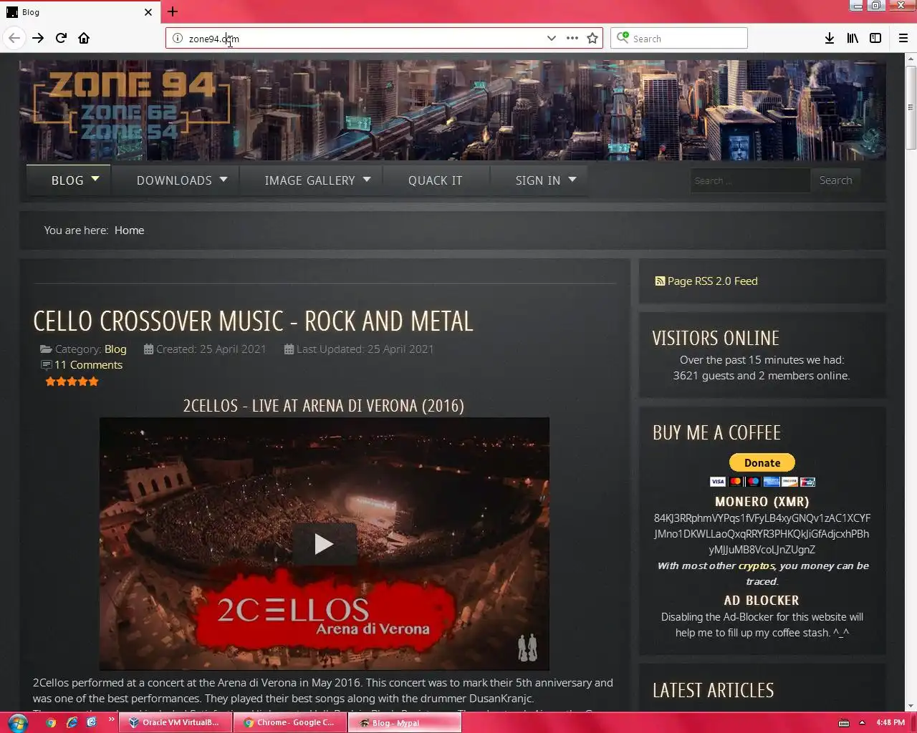Open the 11 Comments link
917x733 pixels.
pos(88,365)
